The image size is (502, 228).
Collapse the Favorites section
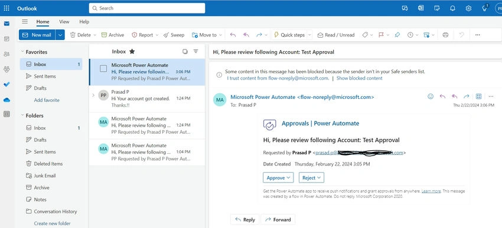click(22, 52)
